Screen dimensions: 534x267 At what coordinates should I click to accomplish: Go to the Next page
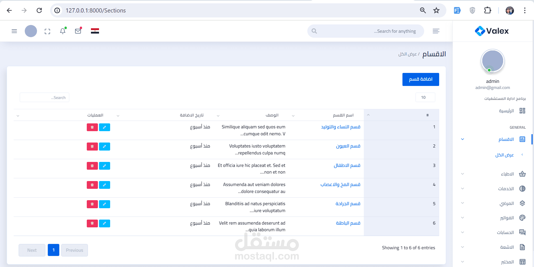[x=32, y=250]
